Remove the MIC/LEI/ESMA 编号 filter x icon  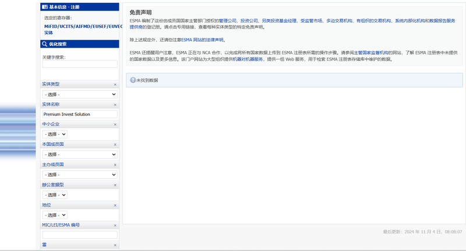tap(115, 225)
